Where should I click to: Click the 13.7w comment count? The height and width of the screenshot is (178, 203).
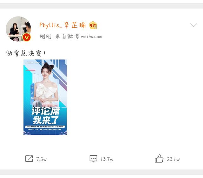tap(107, 159)
